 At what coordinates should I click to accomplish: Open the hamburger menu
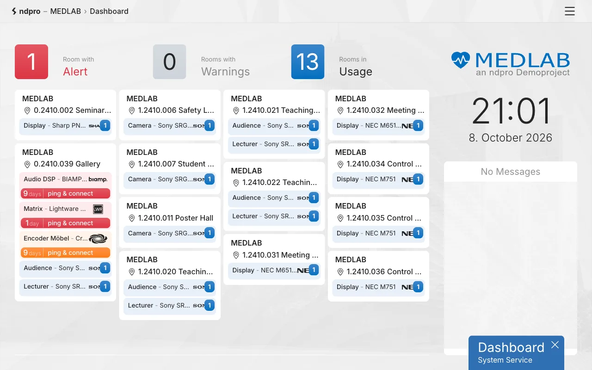(x=570, y=11)
